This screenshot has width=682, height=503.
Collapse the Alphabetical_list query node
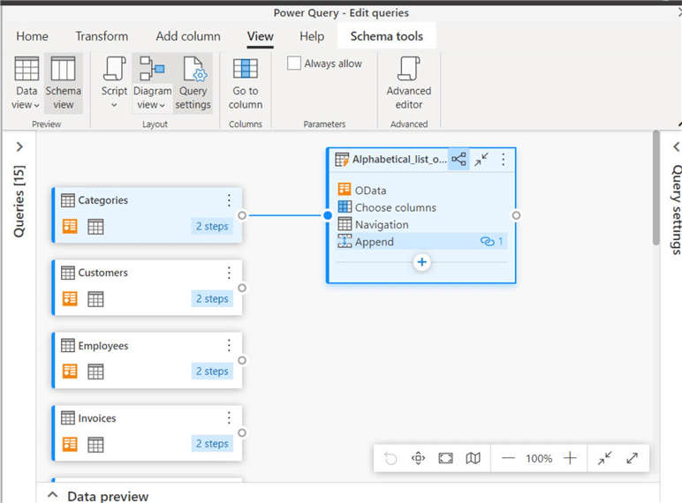click(x=481, y=160)
